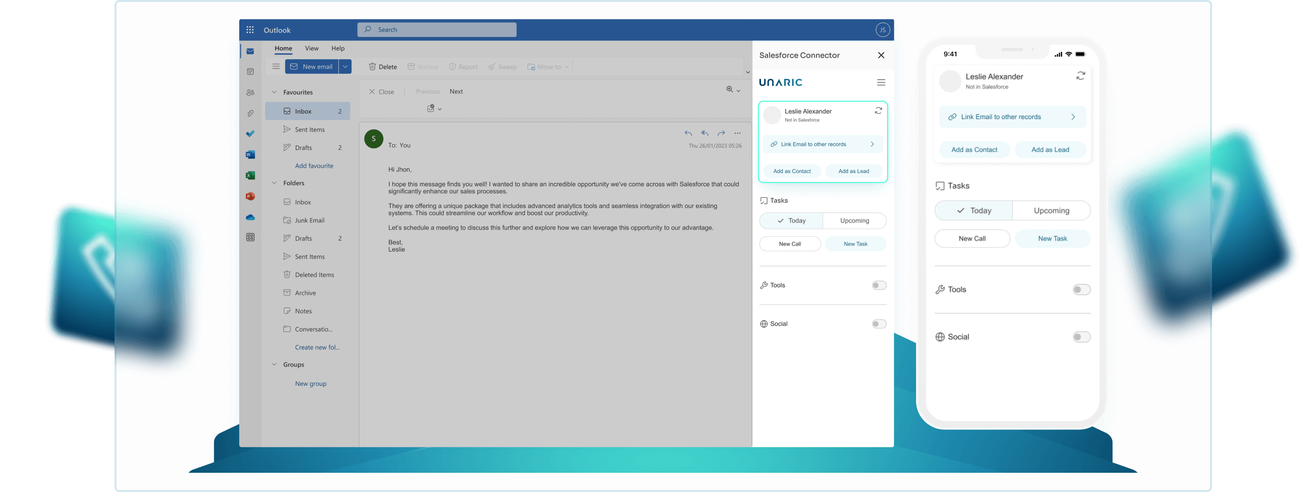Switch to the Help tab
The width and height of the screenshot is (1316, 492).
(338, 49)
